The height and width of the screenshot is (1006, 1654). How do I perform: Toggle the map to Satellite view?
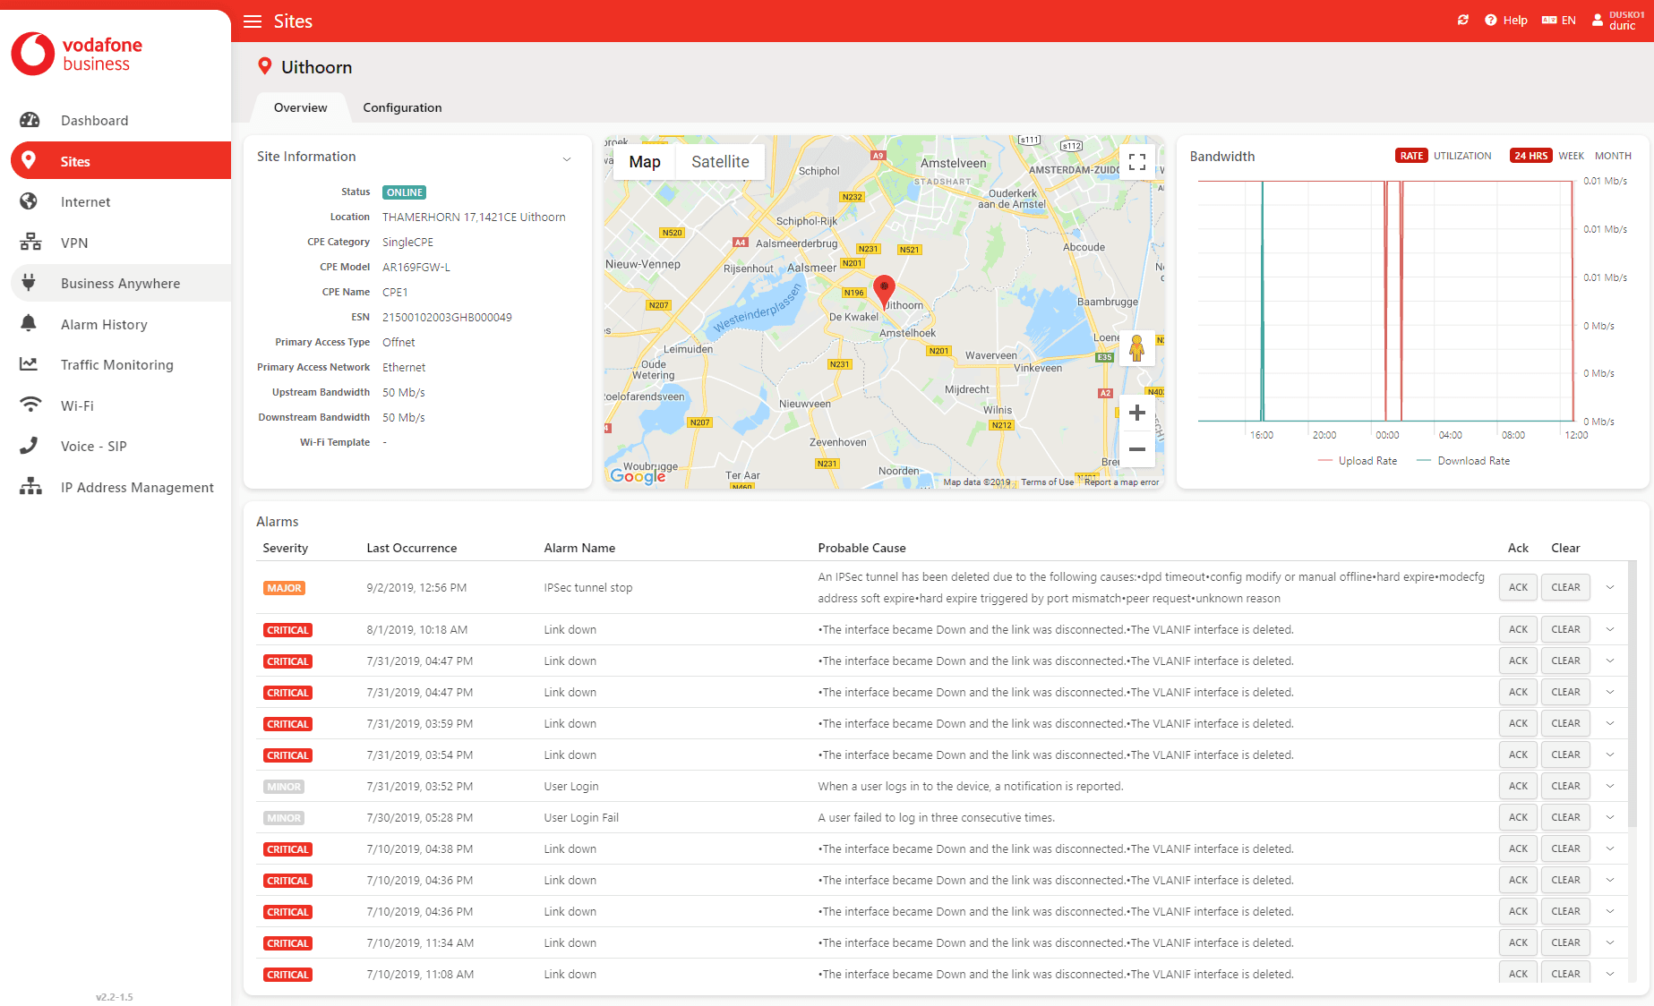pyautogui.click(x=720, y=162)
